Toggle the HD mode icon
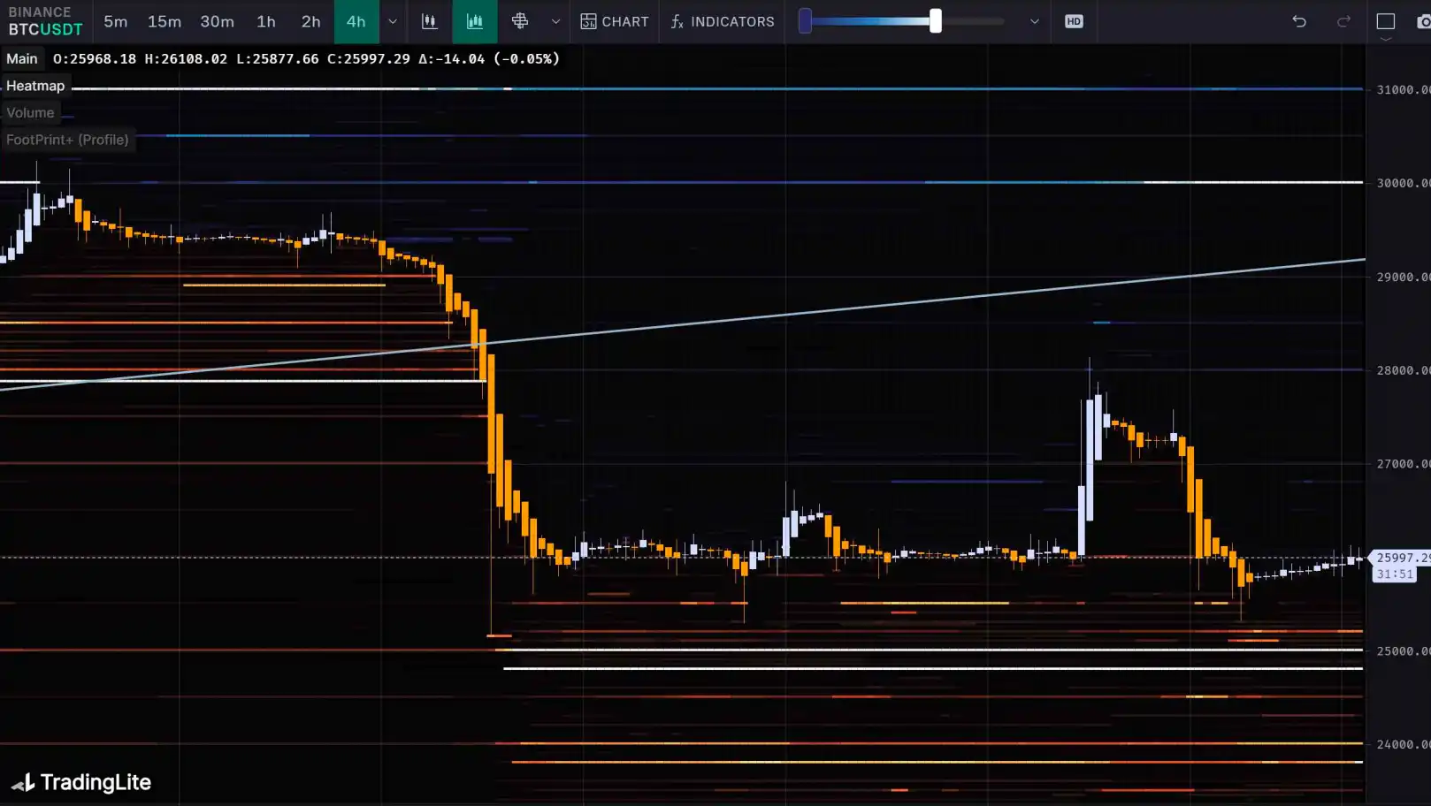Viewport: 1431px width, 806px height. 1074,21
